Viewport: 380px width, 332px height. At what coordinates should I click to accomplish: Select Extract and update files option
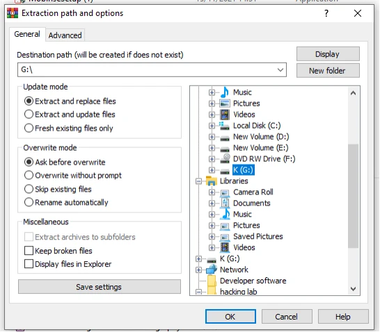coord(70,115)
